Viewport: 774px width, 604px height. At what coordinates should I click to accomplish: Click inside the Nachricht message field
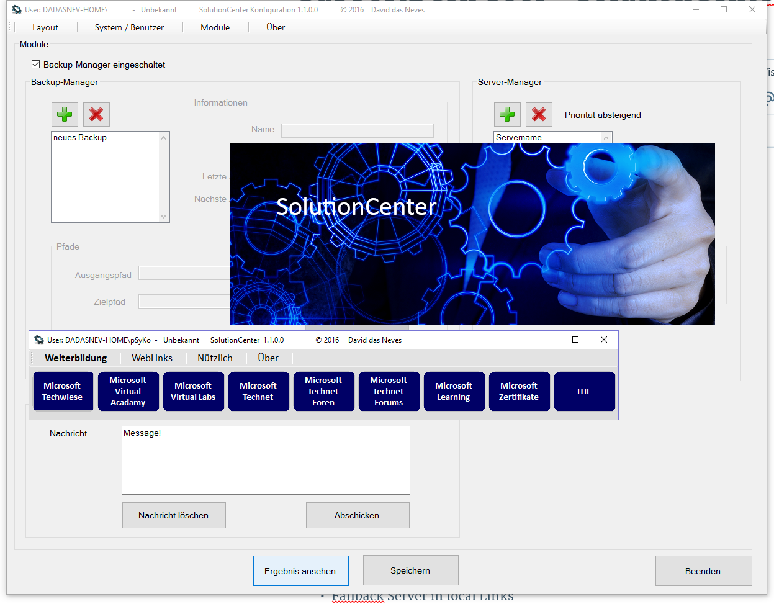point(265,459)
